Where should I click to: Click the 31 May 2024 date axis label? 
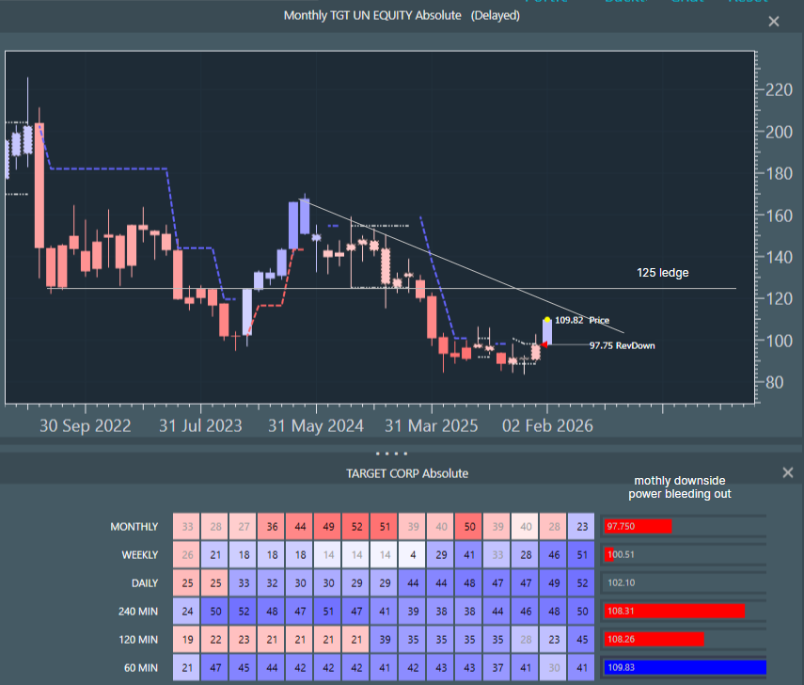pyautogui.click(x=315, y=426)
